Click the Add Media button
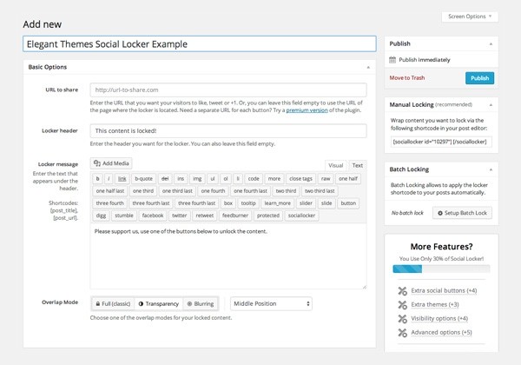The width and height of the screenshot is (521, 365). click(111, 163)
